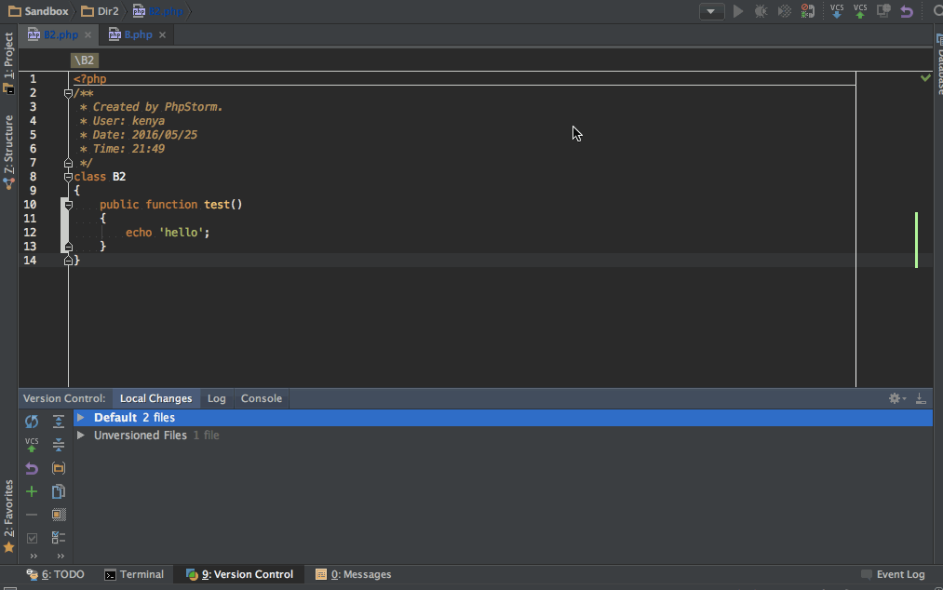
Task: Open the Terminal tool window
Action: tap(134, 574)
